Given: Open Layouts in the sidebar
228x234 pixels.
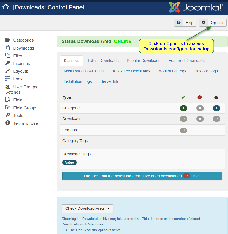Looking at the screenshot, I should [21, 71].
